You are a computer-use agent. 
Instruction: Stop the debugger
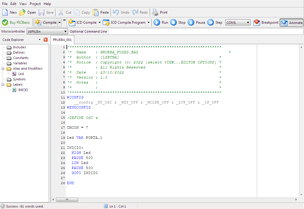[x=178, y=23]
